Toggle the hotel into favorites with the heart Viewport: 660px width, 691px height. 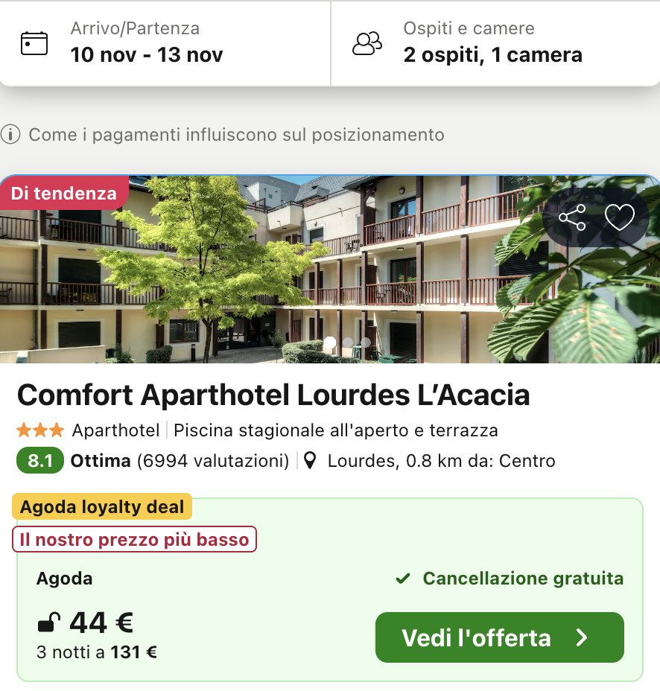pyautogui.click(x=619, y=218)
